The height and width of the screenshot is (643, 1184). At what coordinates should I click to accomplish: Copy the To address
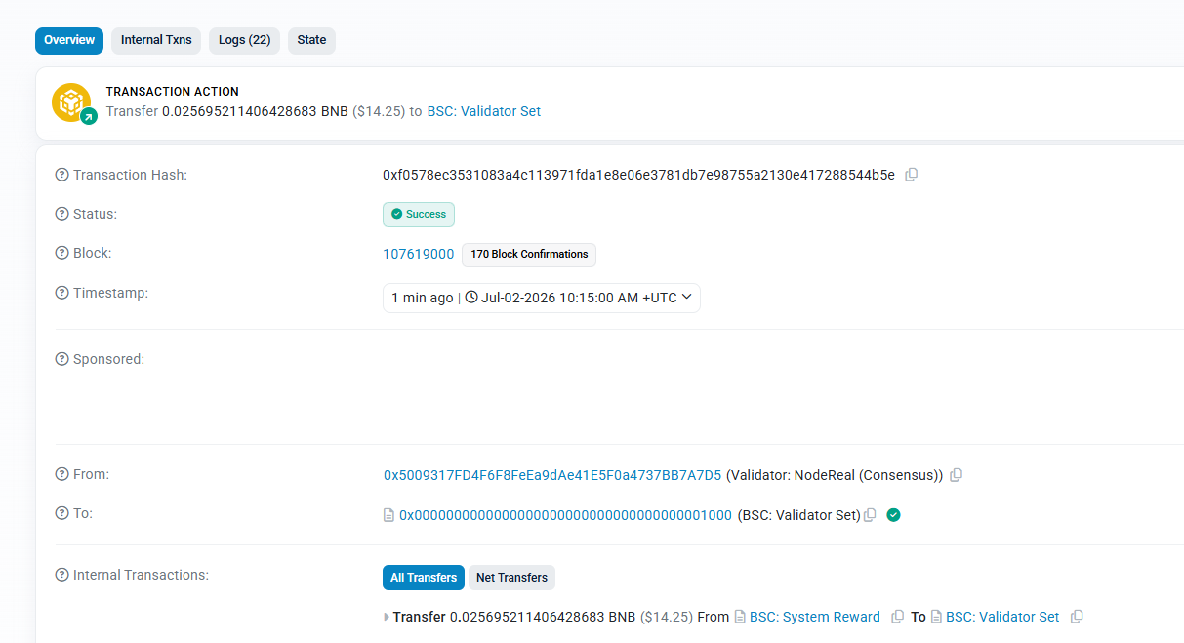pos(870,515)
